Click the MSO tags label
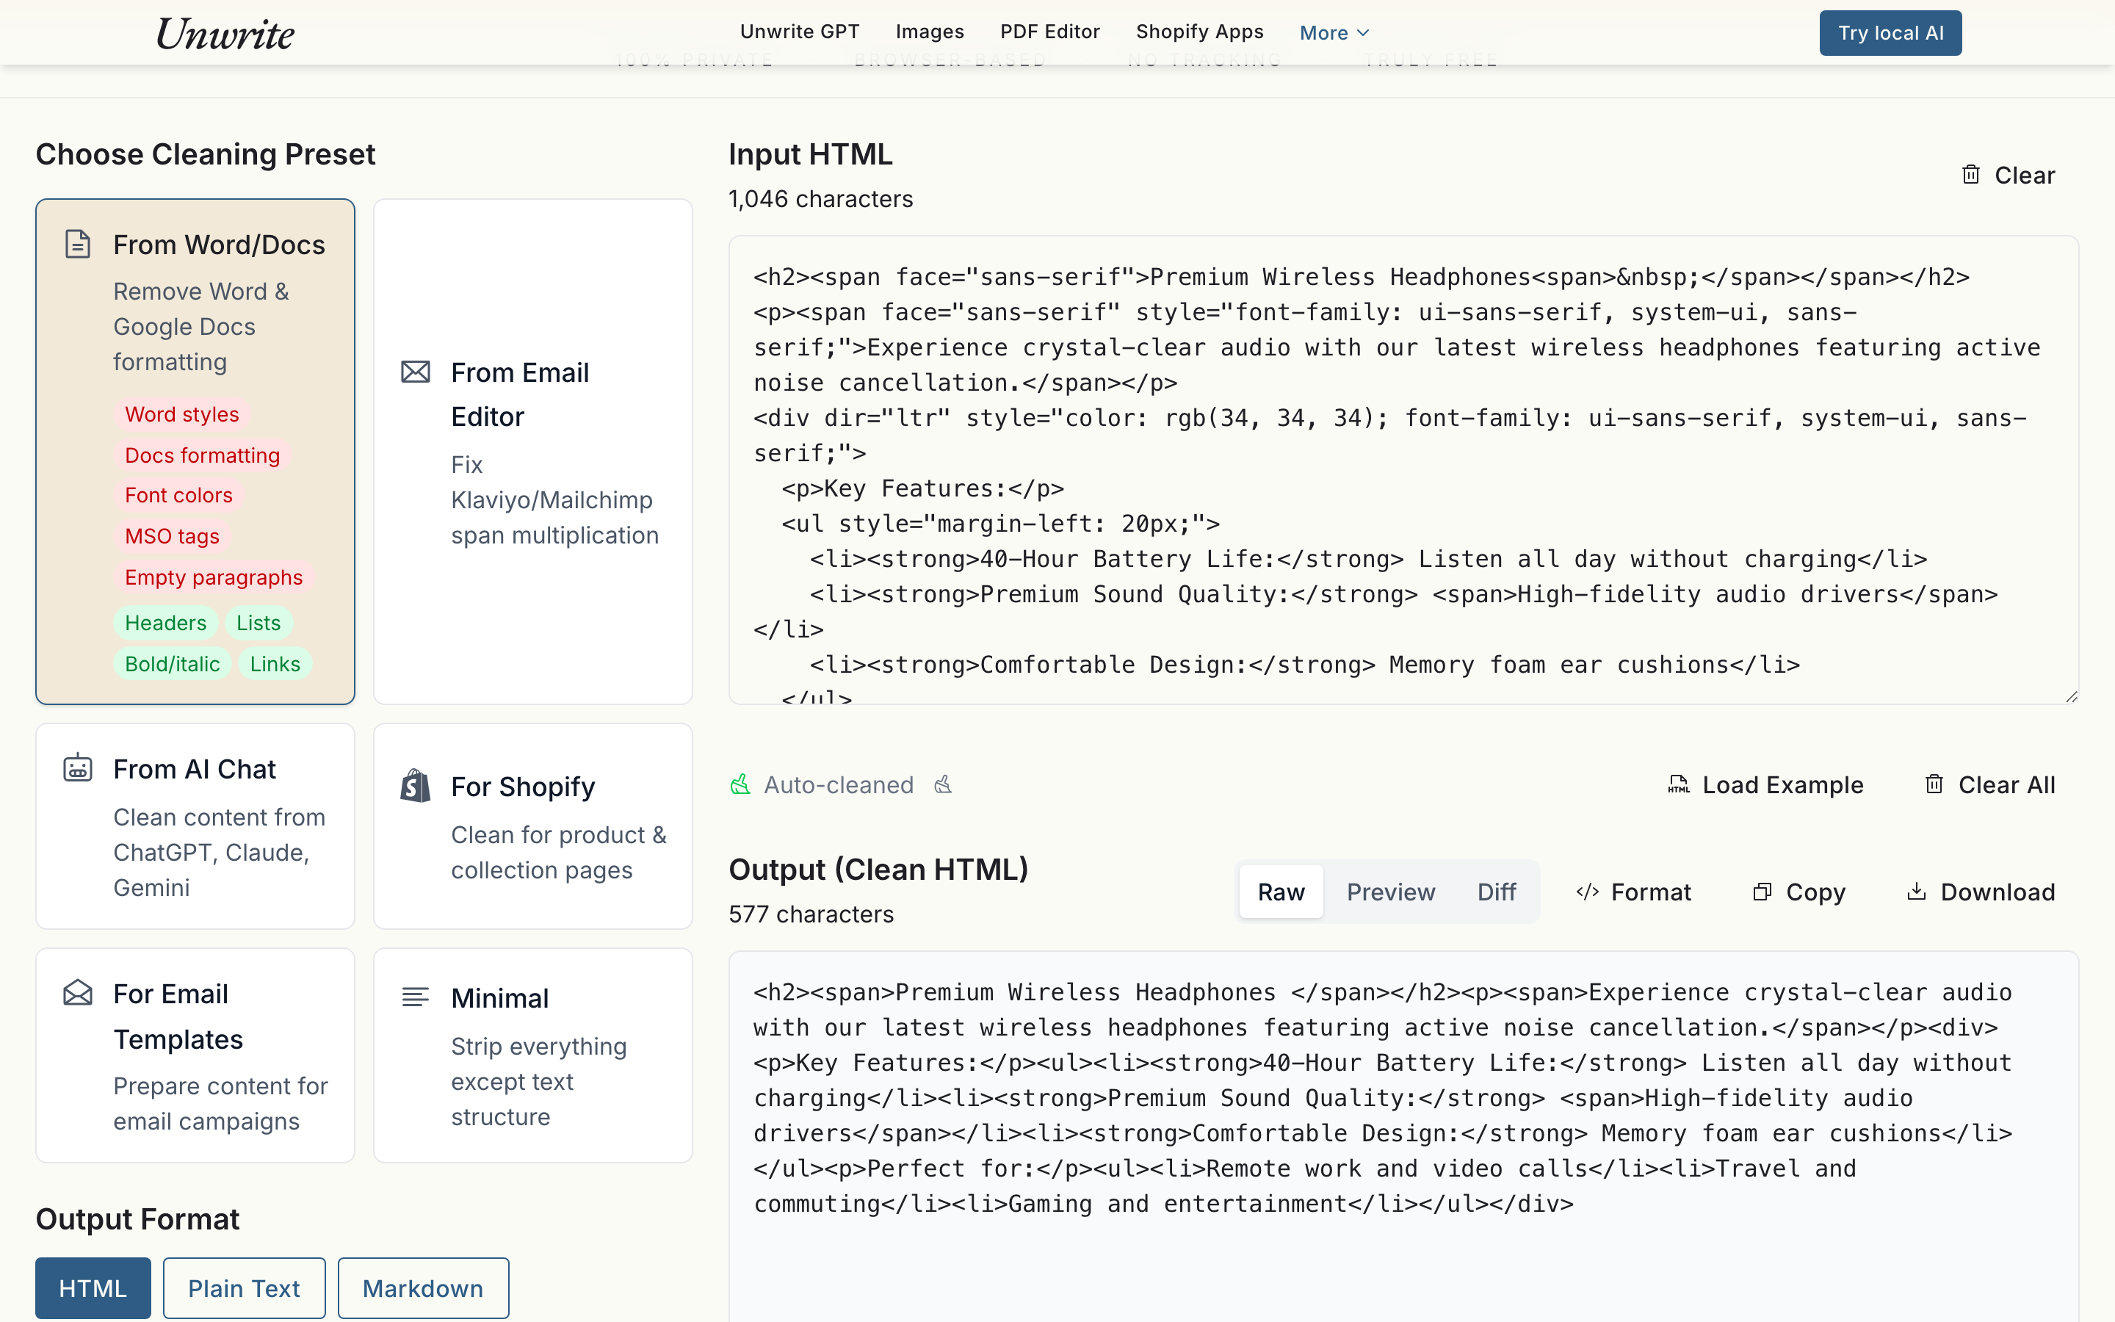2115x1322 pixels. pyautogui.click(x=172, y=536)
